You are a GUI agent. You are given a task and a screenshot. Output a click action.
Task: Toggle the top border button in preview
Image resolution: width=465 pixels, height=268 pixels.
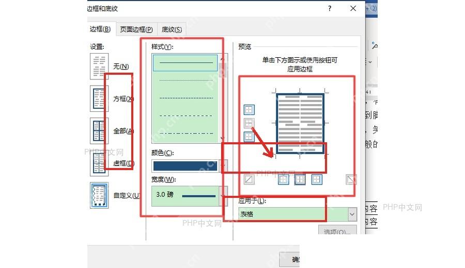pyautogui.click(x=249, y=110)
